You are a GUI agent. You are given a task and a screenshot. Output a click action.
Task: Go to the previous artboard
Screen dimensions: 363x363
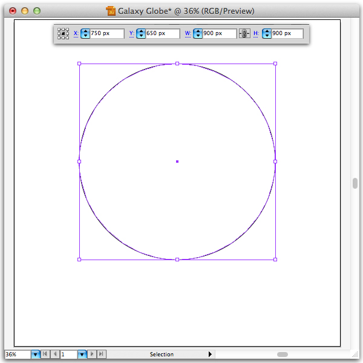tap(54, 354)
